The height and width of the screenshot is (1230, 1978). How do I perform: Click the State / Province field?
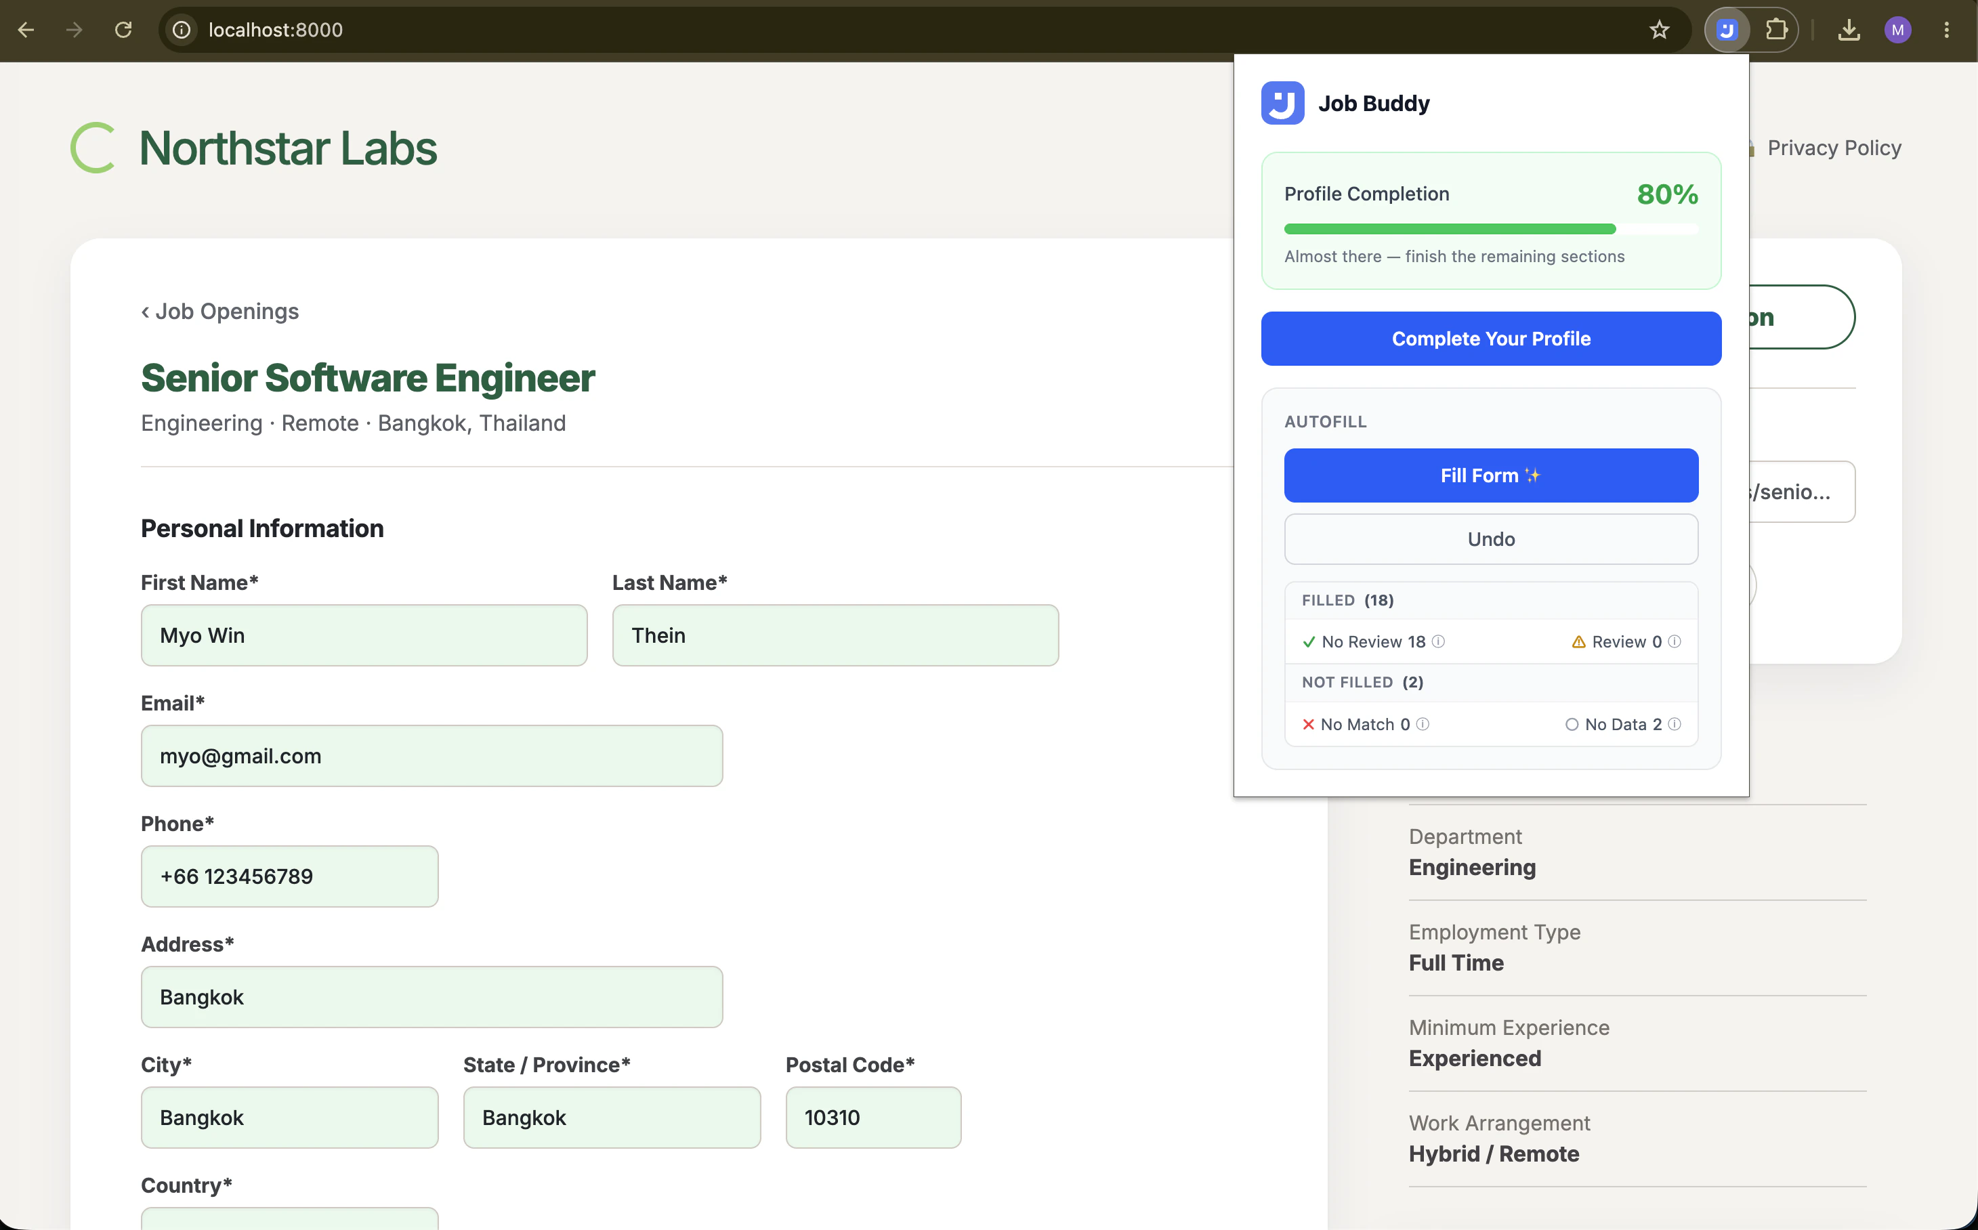point(611,1117)
